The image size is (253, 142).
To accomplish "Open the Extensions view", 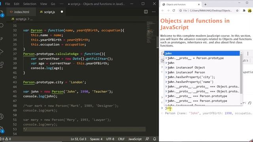I will (2, 65).
